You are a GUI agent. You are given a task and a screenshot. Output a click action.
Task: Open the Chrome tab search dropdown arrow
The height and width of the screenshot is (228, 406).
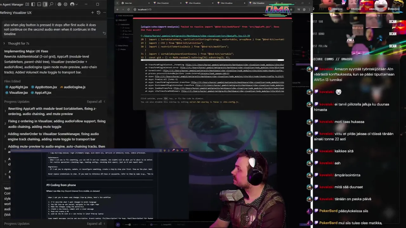[117, 3]
